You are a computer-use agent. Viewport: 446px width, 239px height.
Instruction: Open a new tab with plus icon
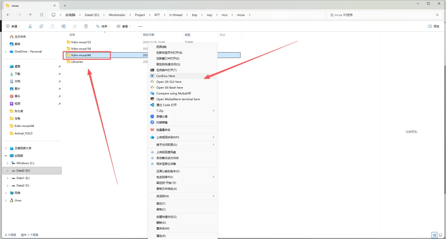pyautogui.click(x=65, y=6)
